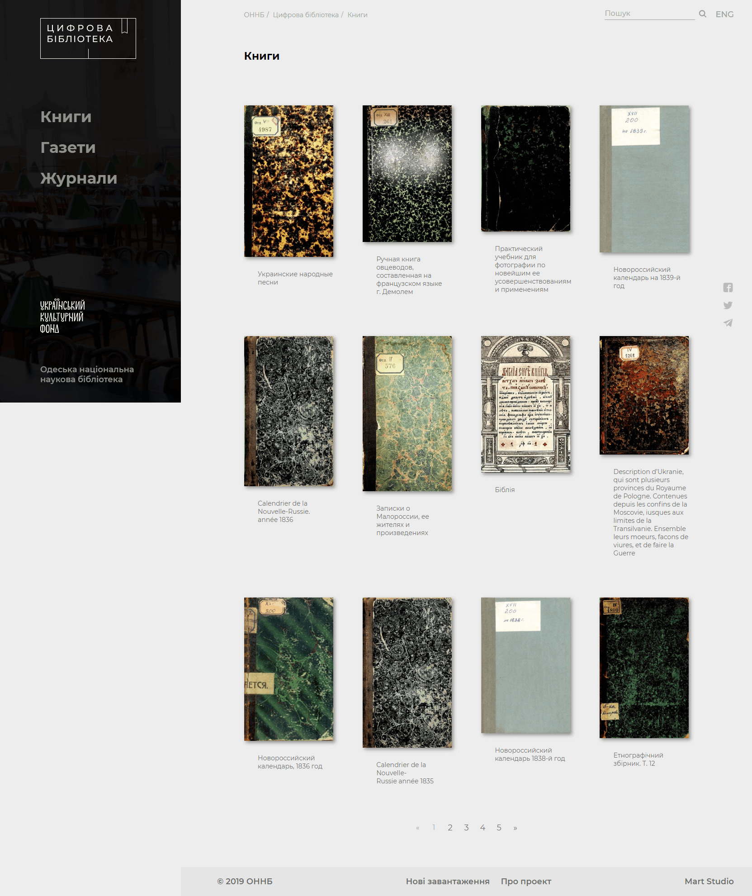Open the Украинские народные песни book cover
This screenshot has height=896, width=752.
coord(289,181)
